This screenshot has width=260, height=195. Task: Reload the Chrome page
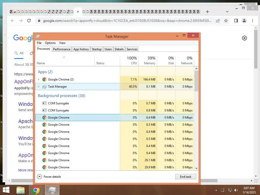29,21
